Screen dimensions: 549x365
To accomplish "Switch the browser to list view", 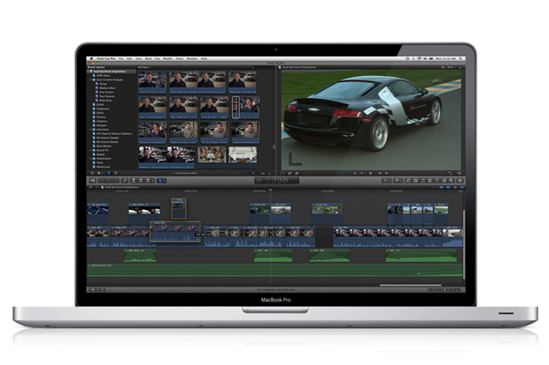I will pyautogui.click(x=116, y=173).
